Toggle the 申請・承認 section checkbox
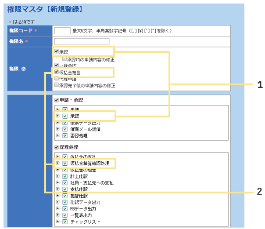 pyautogui.click(x=56, y=100)
